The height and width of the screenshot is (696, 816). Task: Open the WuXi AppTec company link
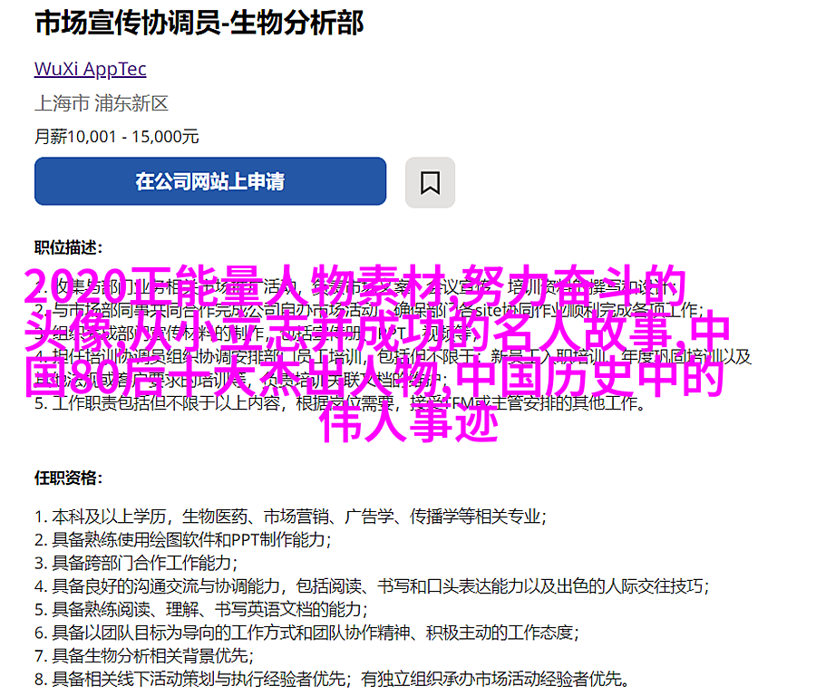click(91, 69)
